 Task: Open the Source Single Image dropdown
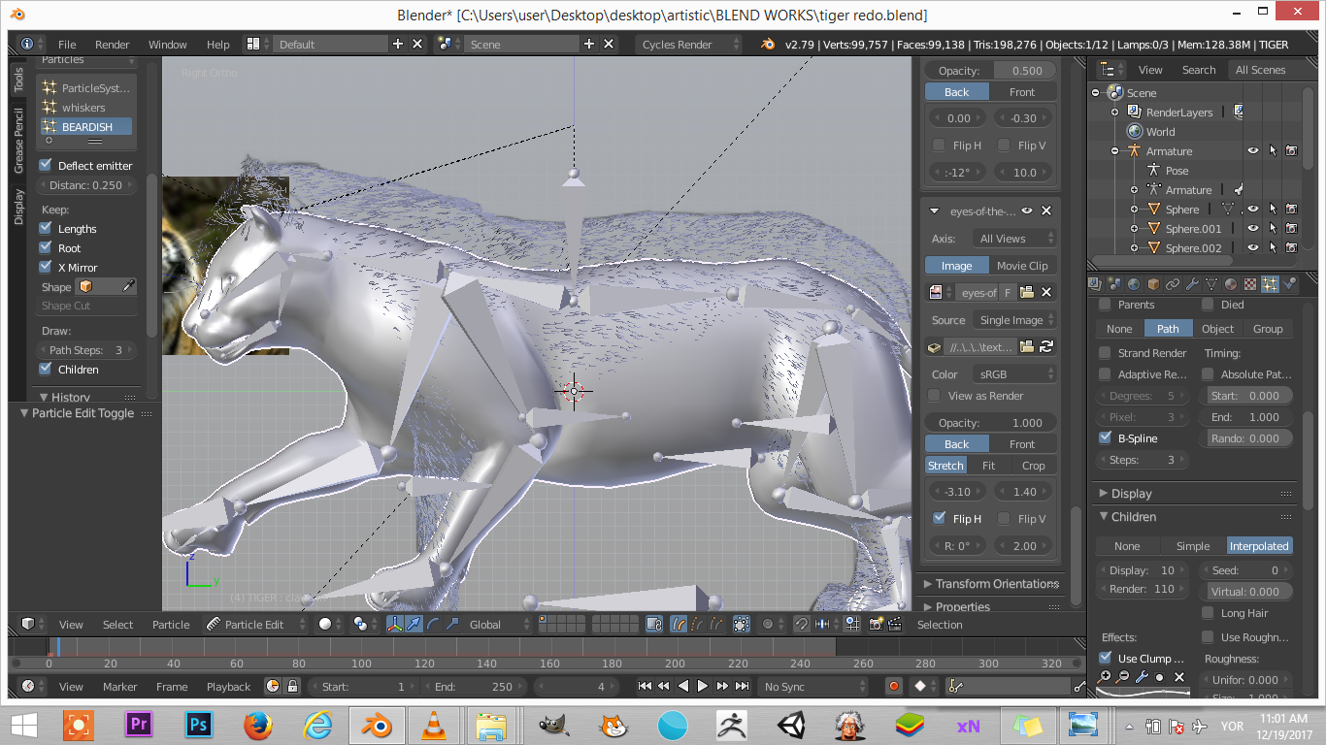click(1016, 319)
